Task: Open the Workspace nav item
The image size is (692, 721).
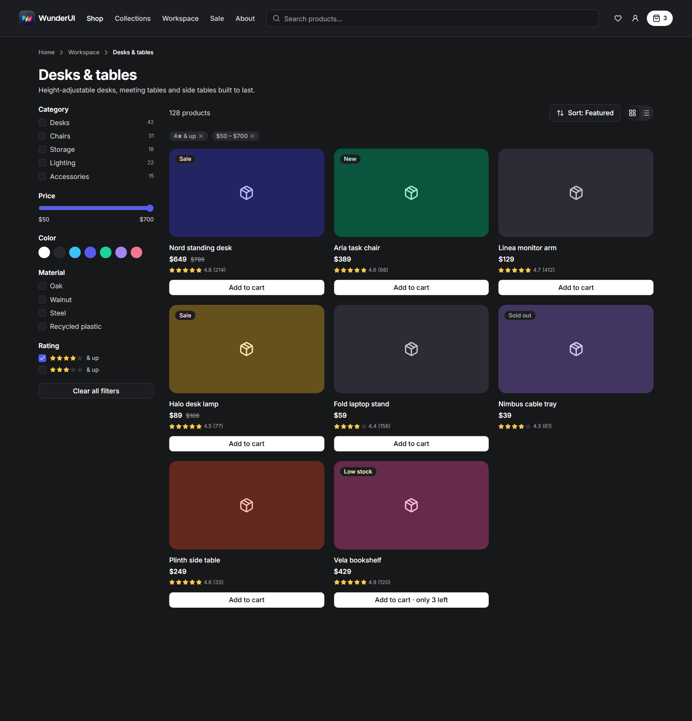Action: pos(180,18)
